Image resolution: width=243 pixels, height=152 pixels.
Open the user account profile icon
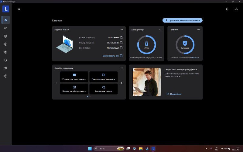(x=236, y=9)
